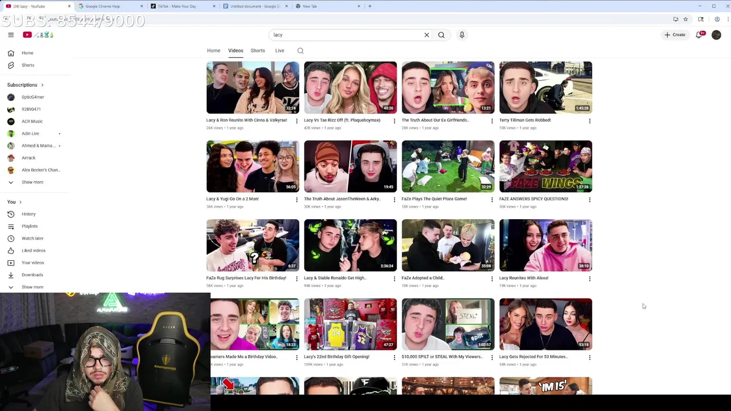This screenshot has width=731, height=411.
Task: Open Chrome three-dot menu
Action: pos(728,19)
